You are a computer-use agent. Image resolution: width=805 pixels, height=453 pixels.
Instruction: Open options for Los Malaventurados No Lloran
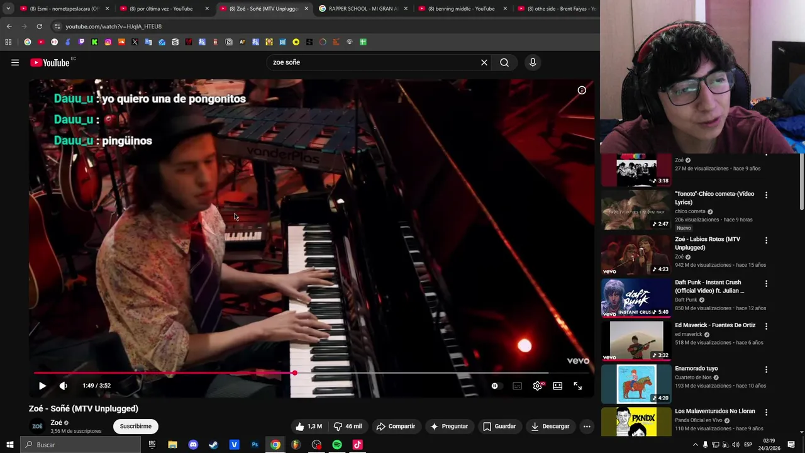[766, 412]
